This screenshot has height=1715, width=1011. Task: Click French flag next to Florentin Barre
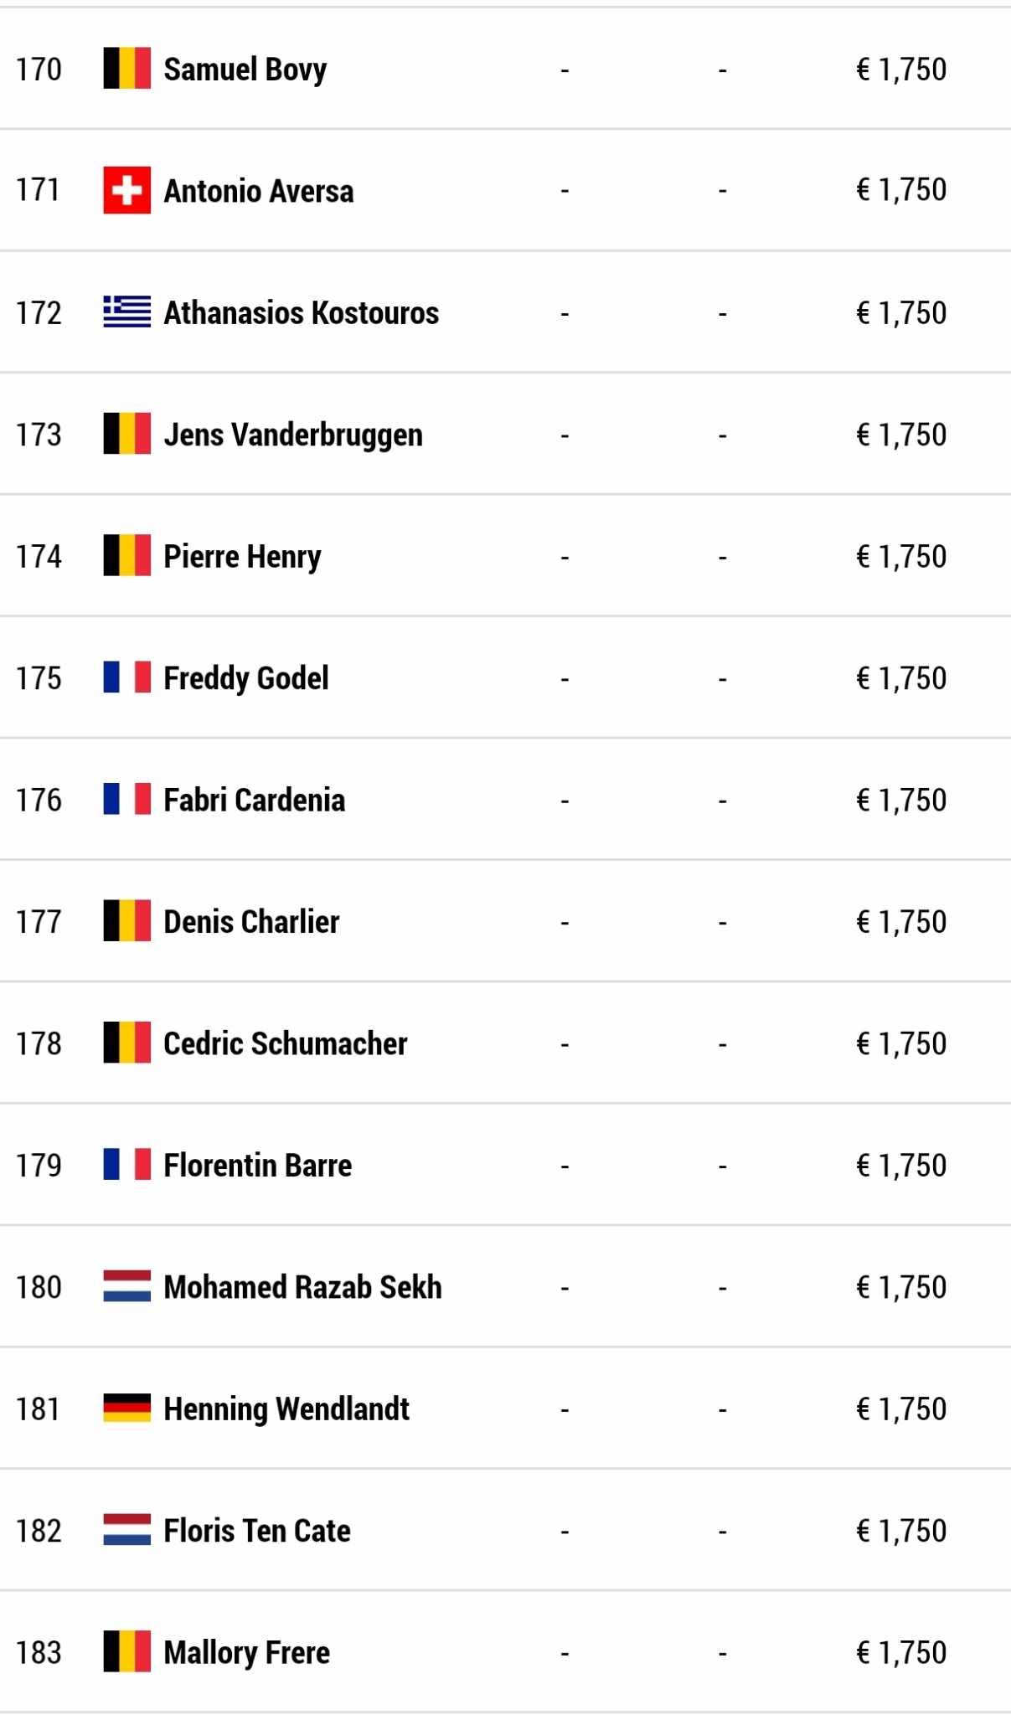pyautogui.click(x=127, y=1165)
